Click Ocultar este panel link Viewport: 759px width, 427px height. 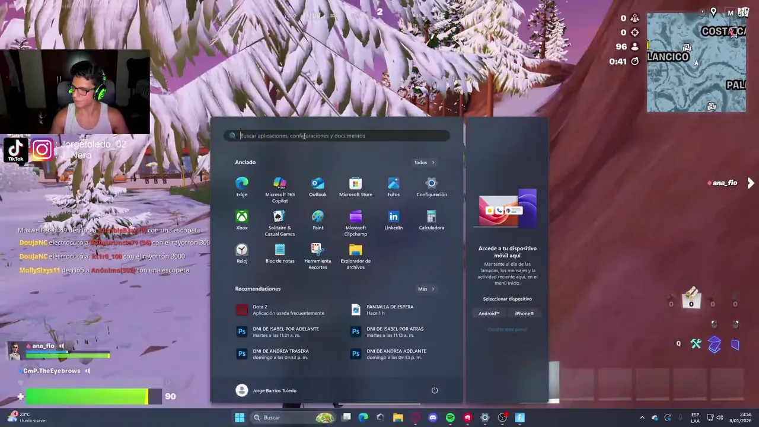pos(507,329)
